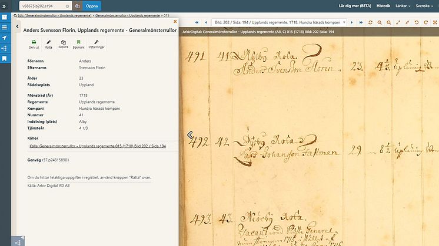Click the Öppna button
This screenshot has width=439, height=246.
click(92, 6)
